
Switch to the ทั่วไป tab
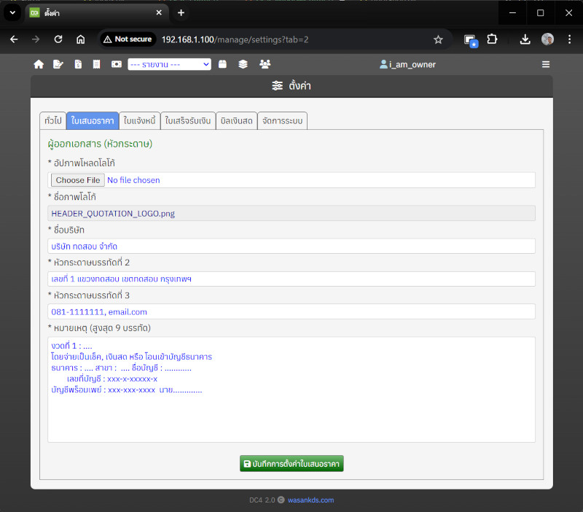coord(52,121)
